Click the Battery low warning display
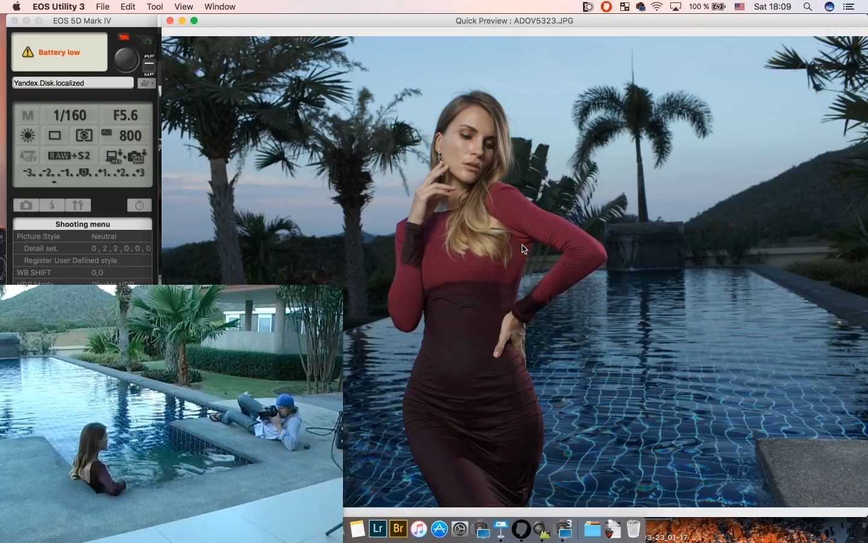The height and width of the screenshot is (543, 868). click(x=59, y=52)
